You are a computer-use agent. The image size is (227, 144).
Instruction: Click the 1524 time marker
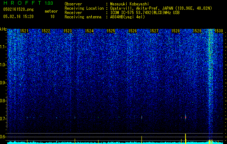click(90, 31)
